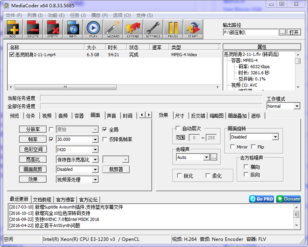
Task: Click the output path browse ... button
Action: (x=282, y=32)
